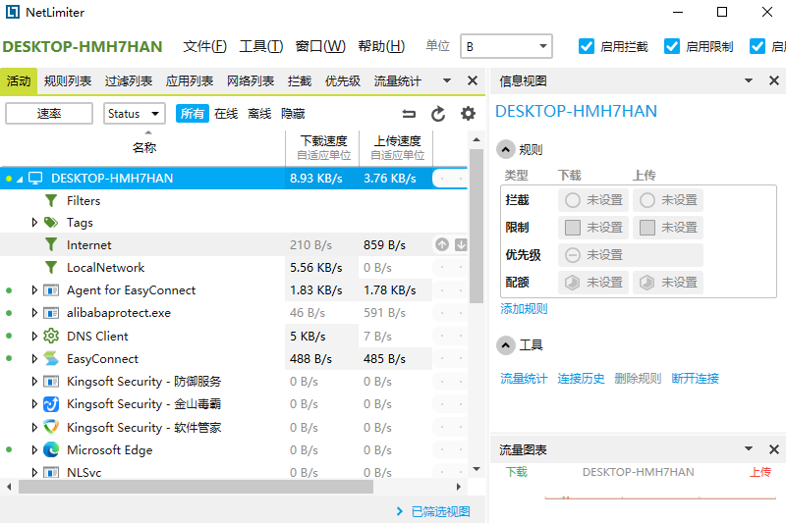Click the Microsoft Edge application icon
The width and height of the screenshot is (786, 523).
click(51, 450)
